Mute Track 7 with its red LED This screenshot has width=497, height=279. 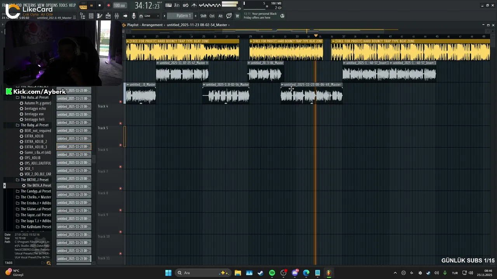click(x=120, y=188)
